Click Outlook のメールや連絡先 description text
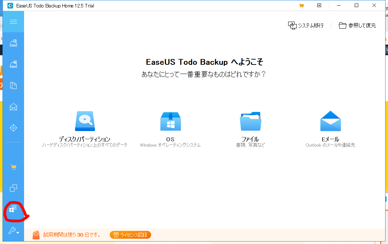Screen dimensions: 388x244 pos(330,145)
